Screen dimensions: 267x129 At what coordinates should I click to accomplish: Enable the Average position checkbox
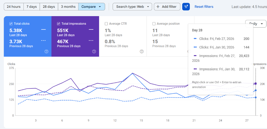coord(154,24)
